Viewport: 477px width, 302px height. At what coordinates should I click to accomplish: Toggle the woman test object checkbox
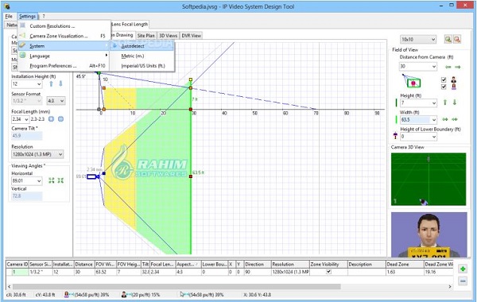coord(444,87)
